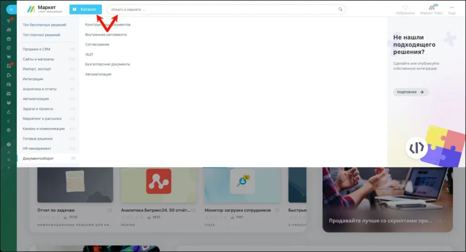Viewport: 466px width, 252px height.
Task: Click help question mark sidebar icon
Action: click(9, 144)
